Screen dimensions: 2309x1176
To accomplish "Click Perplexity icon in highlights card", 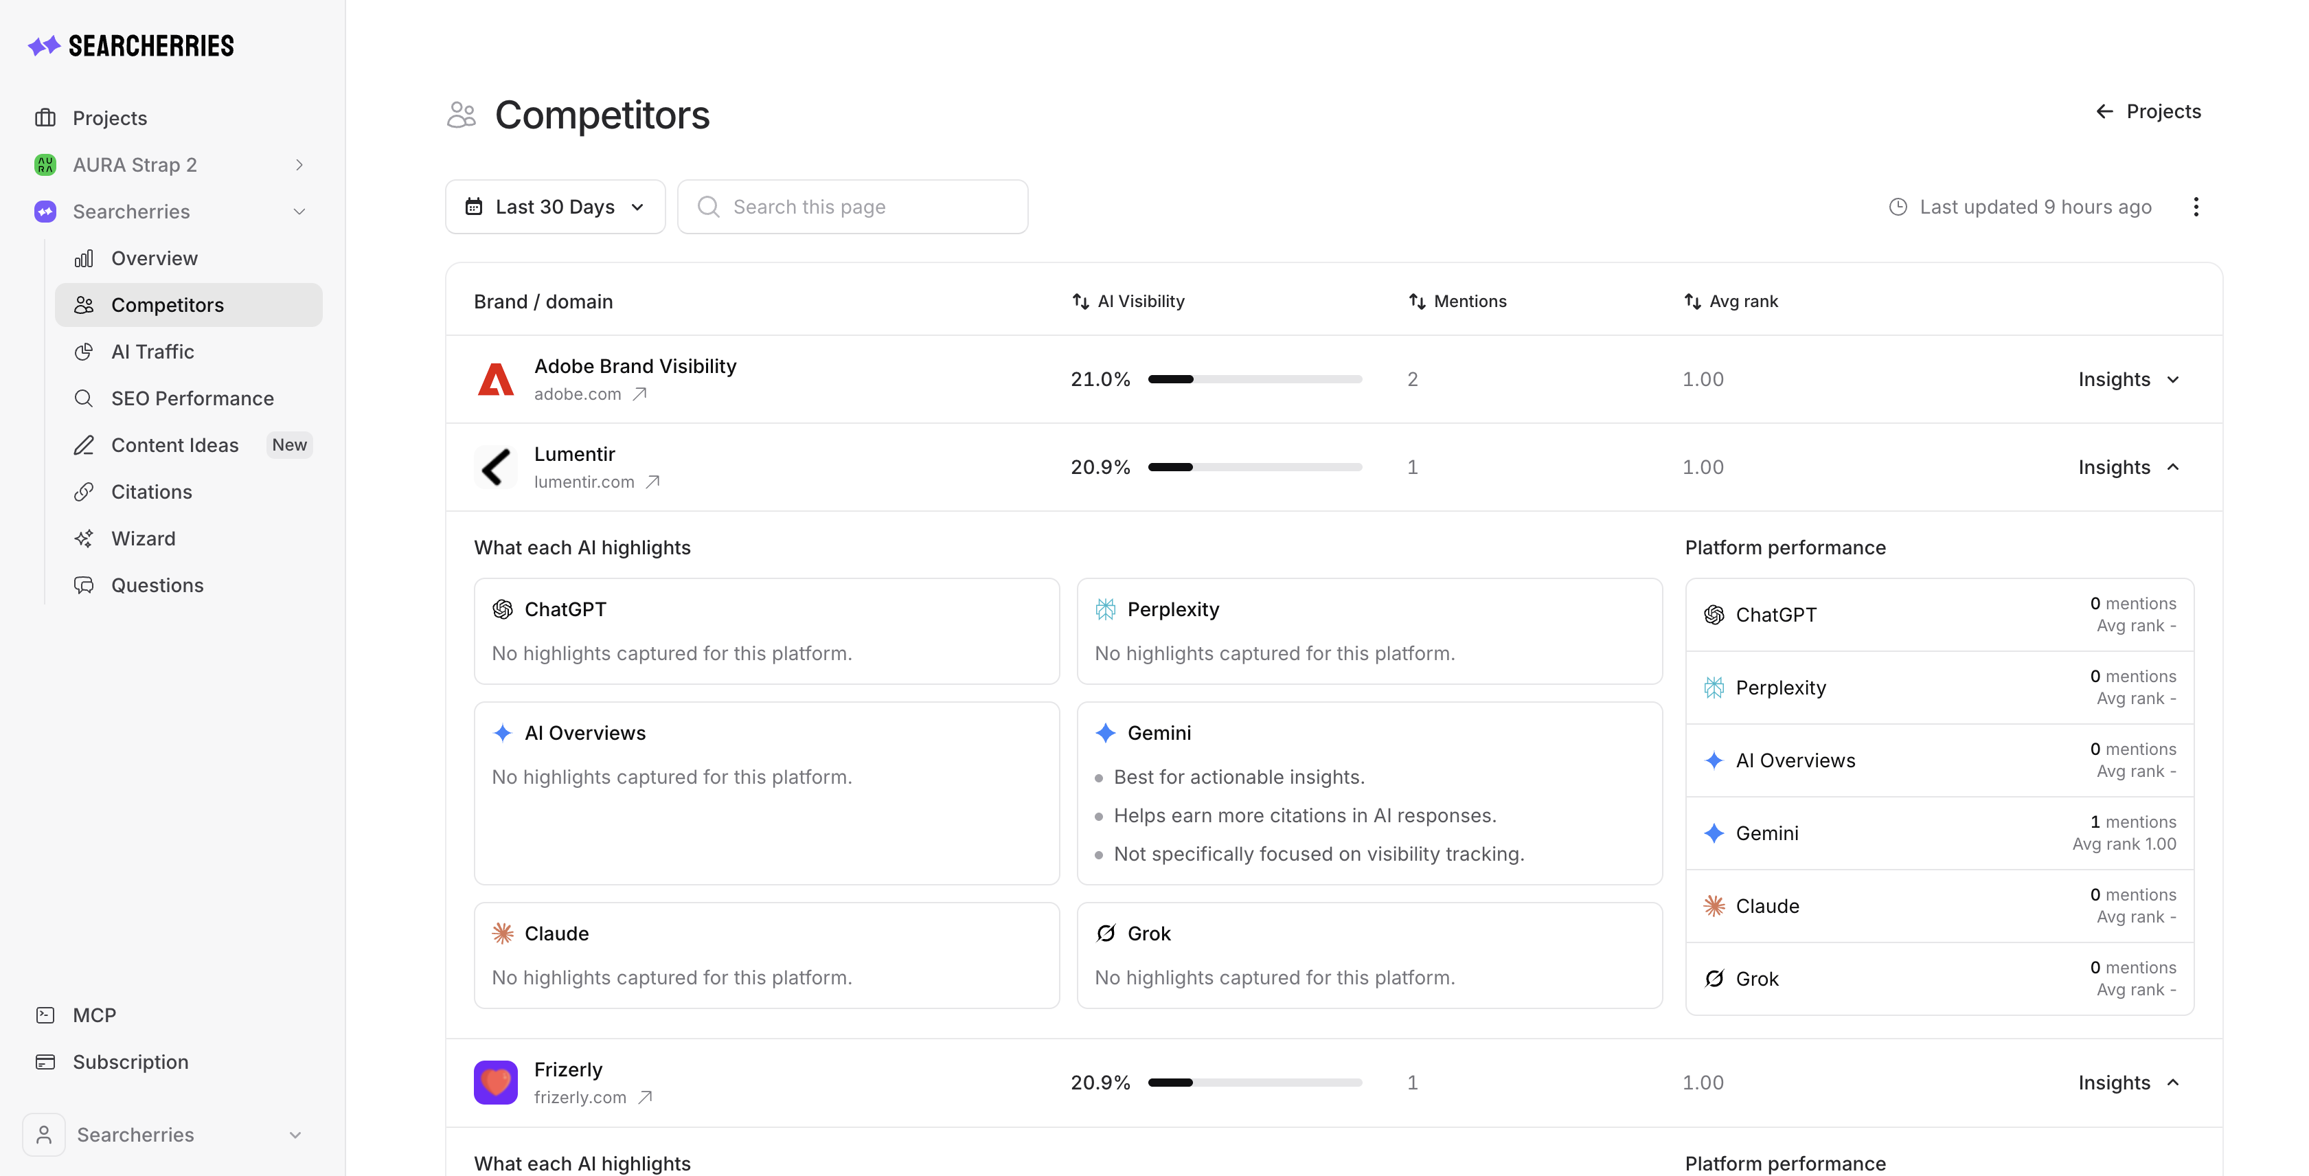I will tap(1106, 609).
